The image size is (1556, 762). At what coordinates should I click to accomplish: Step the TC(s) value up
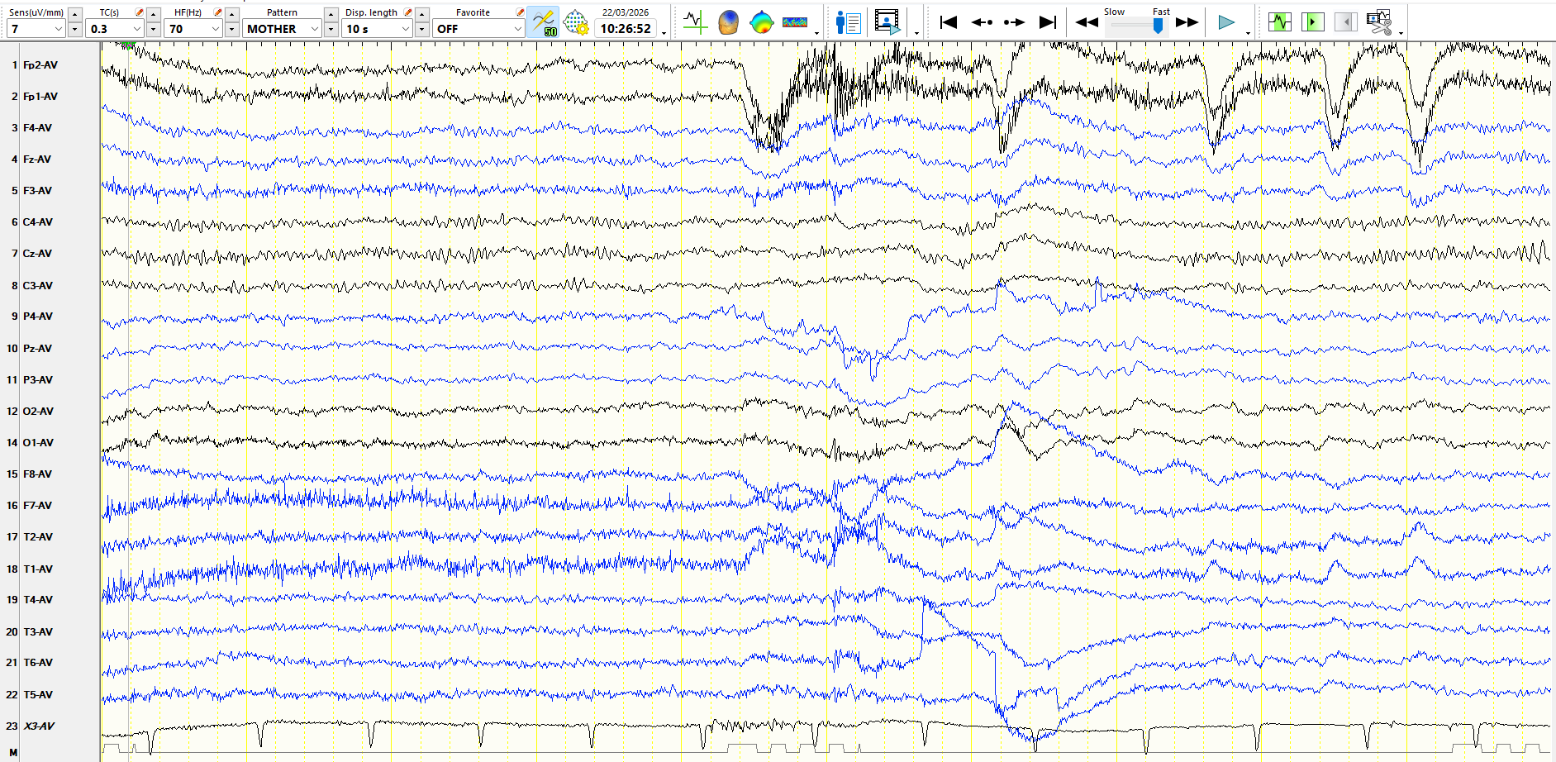coord(153,14)
